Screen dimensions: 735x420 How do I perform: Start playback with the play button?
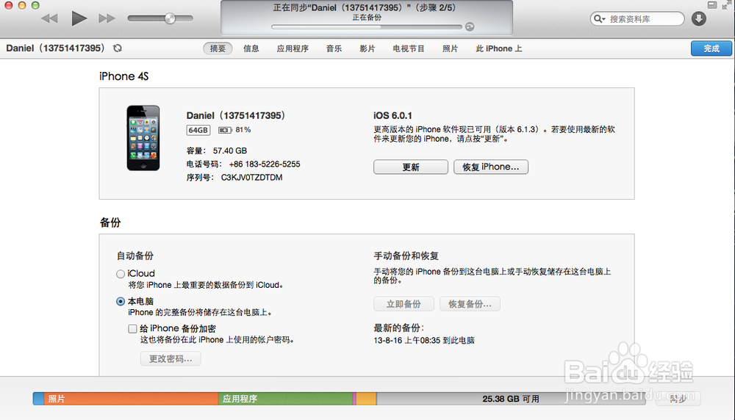pyautogui.click(x=79, y=18)
